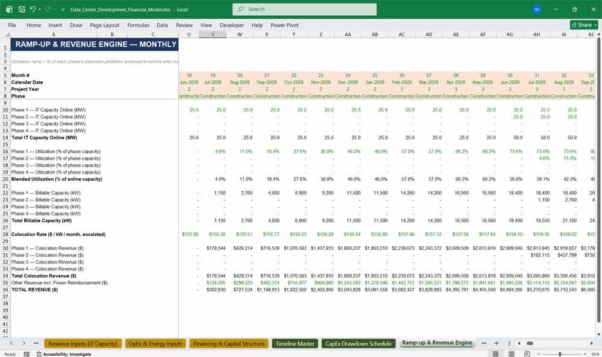This screenshot has height=357, width=602.
Task: Click the Excel app icon in title bar
Action: pyautogui.click(x=9, y=9)
